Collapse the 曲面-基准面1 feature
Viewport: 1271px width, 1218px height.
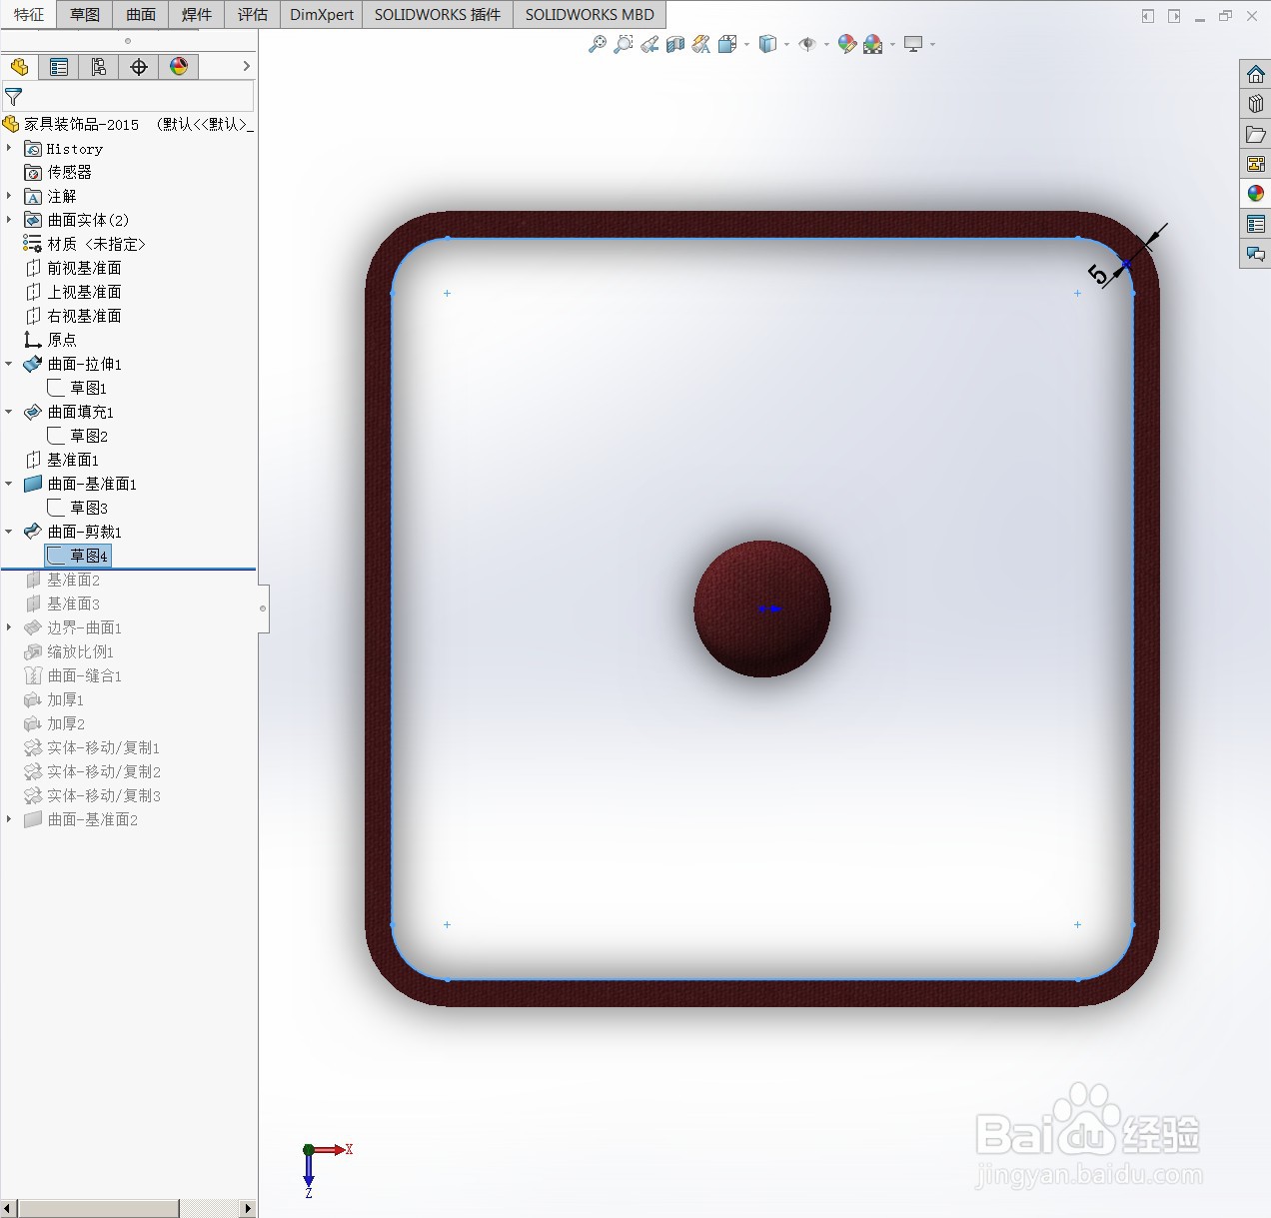9,484
